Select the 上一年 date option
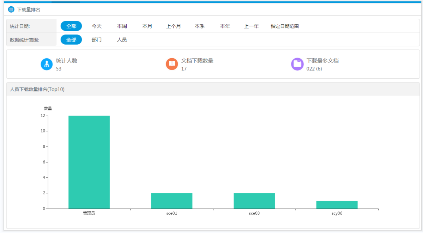The image size is (423, 233). coord(251,26)
